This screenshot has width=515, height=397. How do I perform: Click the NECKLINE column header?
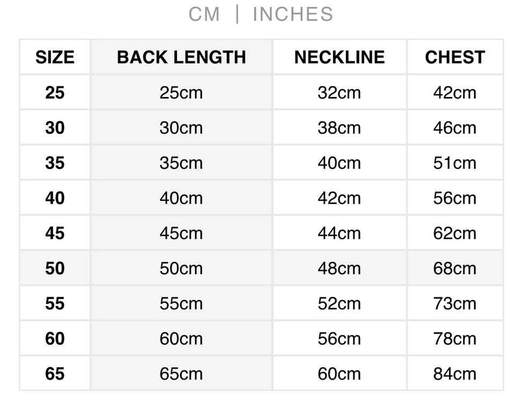[x=339, y=57]
